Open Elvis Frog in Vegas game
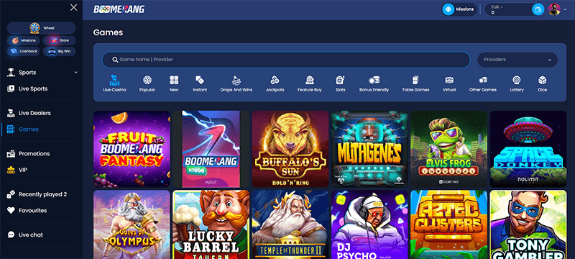This screenshot has width=575, height=259. coord(448,149)
